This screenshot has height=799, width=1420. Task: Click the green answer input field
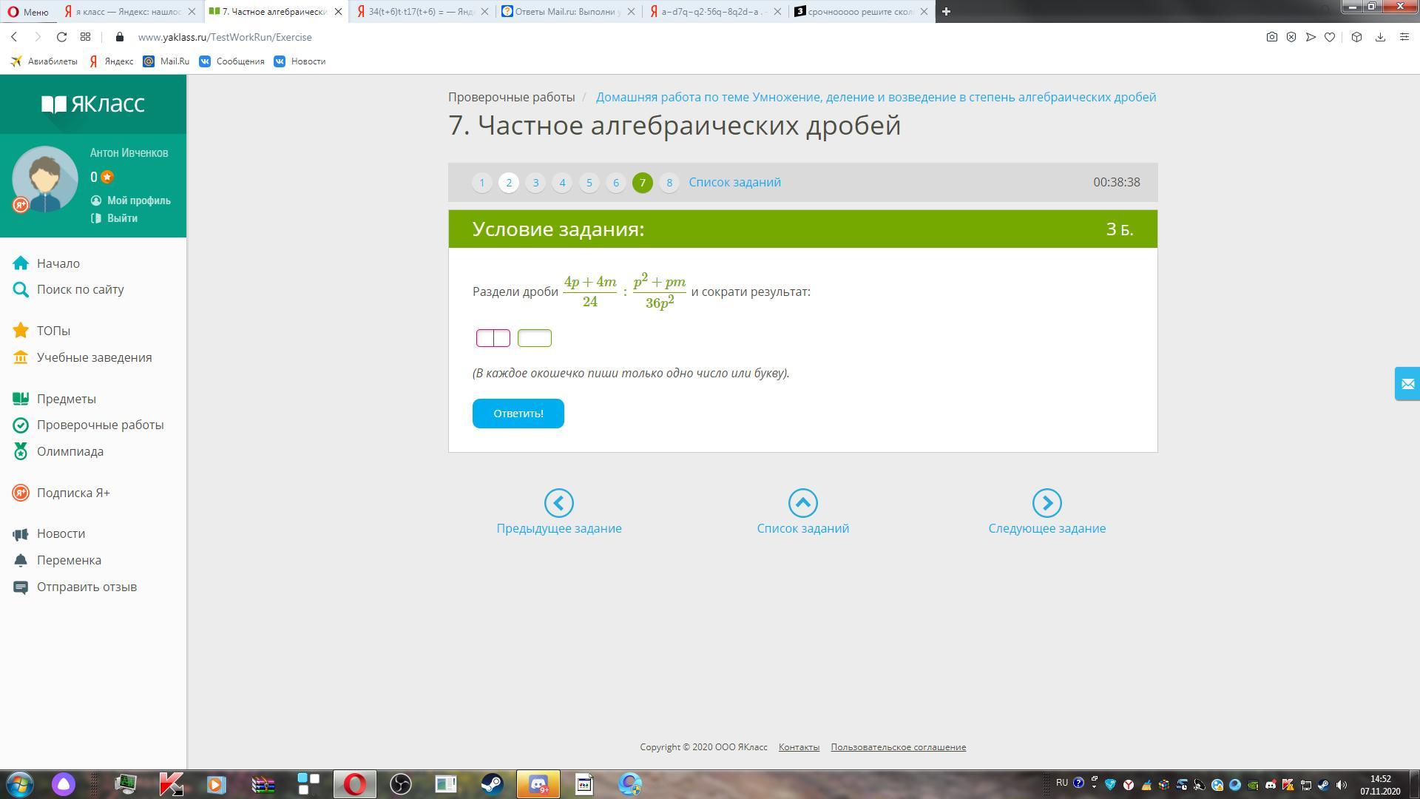[x=534, y=338]
